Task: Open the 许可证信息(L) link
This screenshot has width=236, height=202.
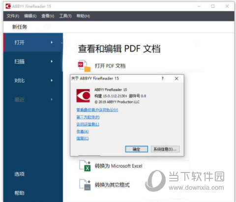Action: (x=88, y=124)
